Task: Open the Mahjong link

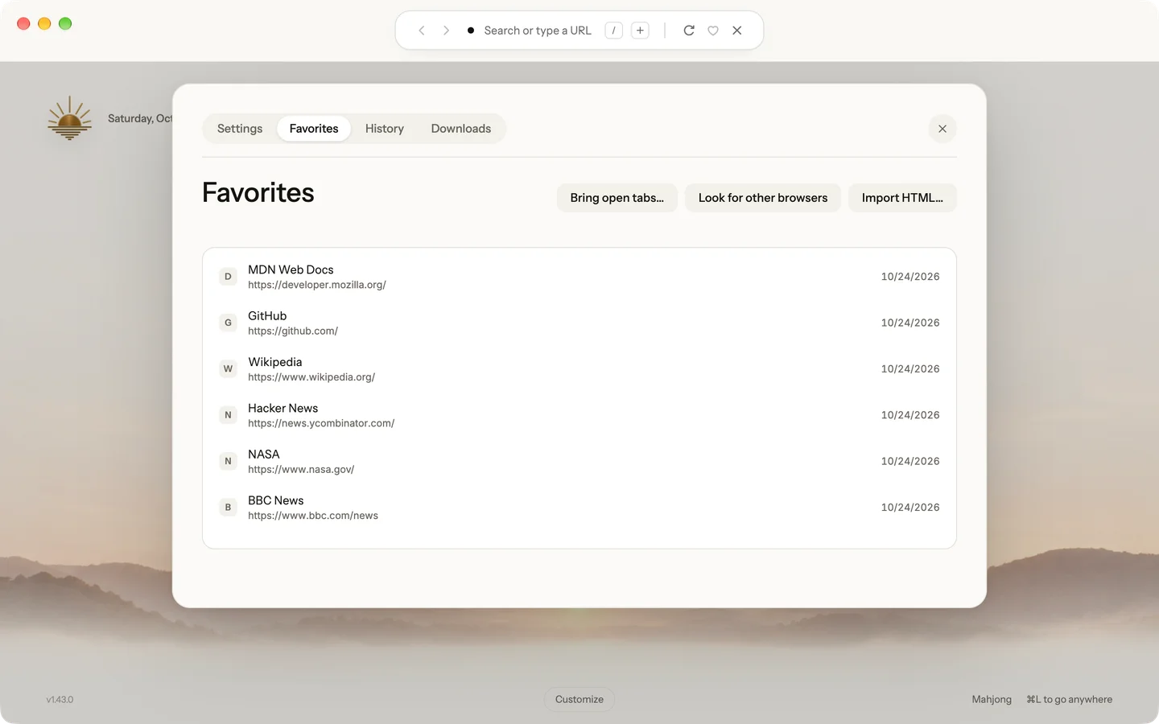Action: click(992, 700)
